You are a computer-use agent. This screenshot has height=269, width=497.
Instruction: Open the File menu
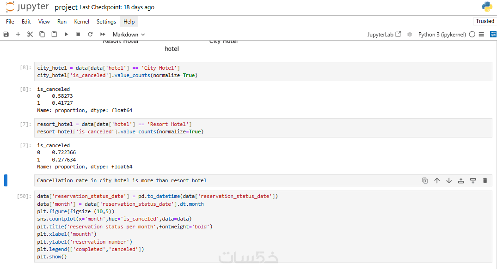coord(10,22)
